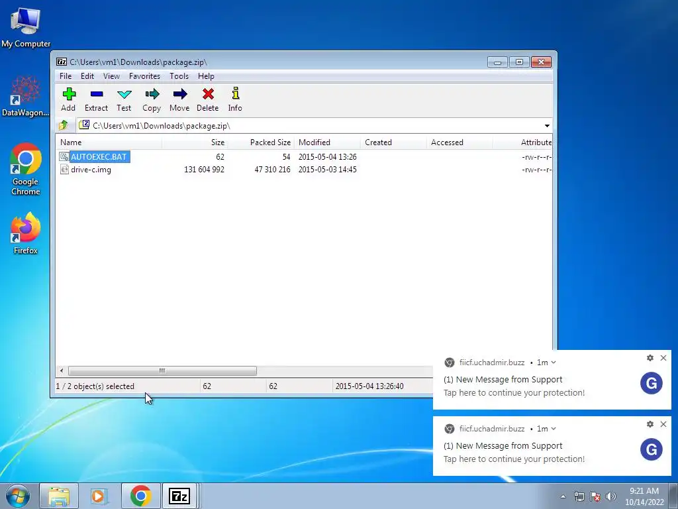Select the AUTOEXEC.BAT file name
This screenshot has height=509, width=678.
tap(99, 156)
